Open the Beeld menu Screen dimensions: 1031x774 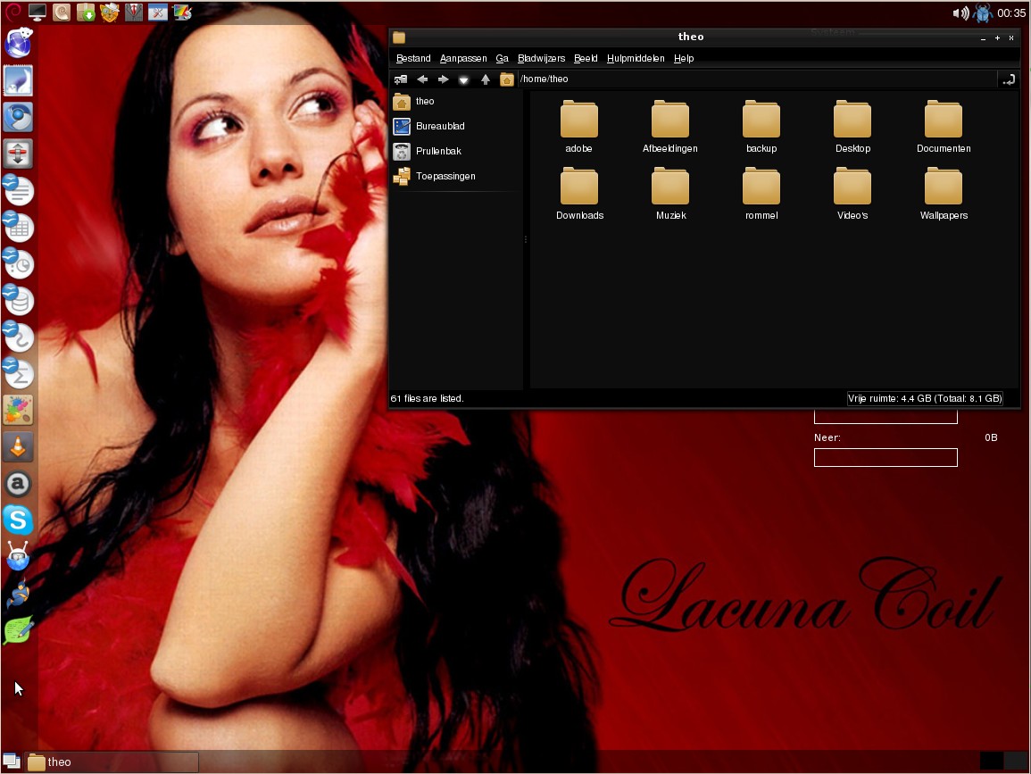pos(586,59)
